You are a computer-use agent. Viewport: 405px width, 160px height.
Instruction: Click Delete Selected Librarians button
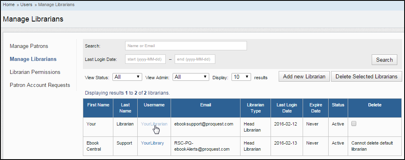366,76
